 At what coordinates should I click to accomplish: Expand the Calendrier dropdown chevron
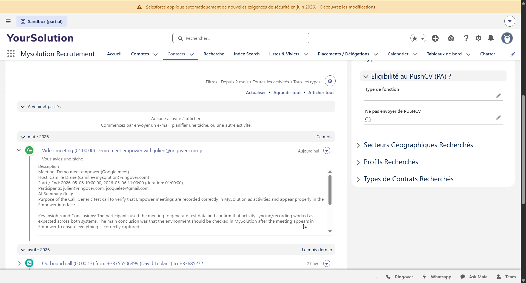click(x=415, y=54)
